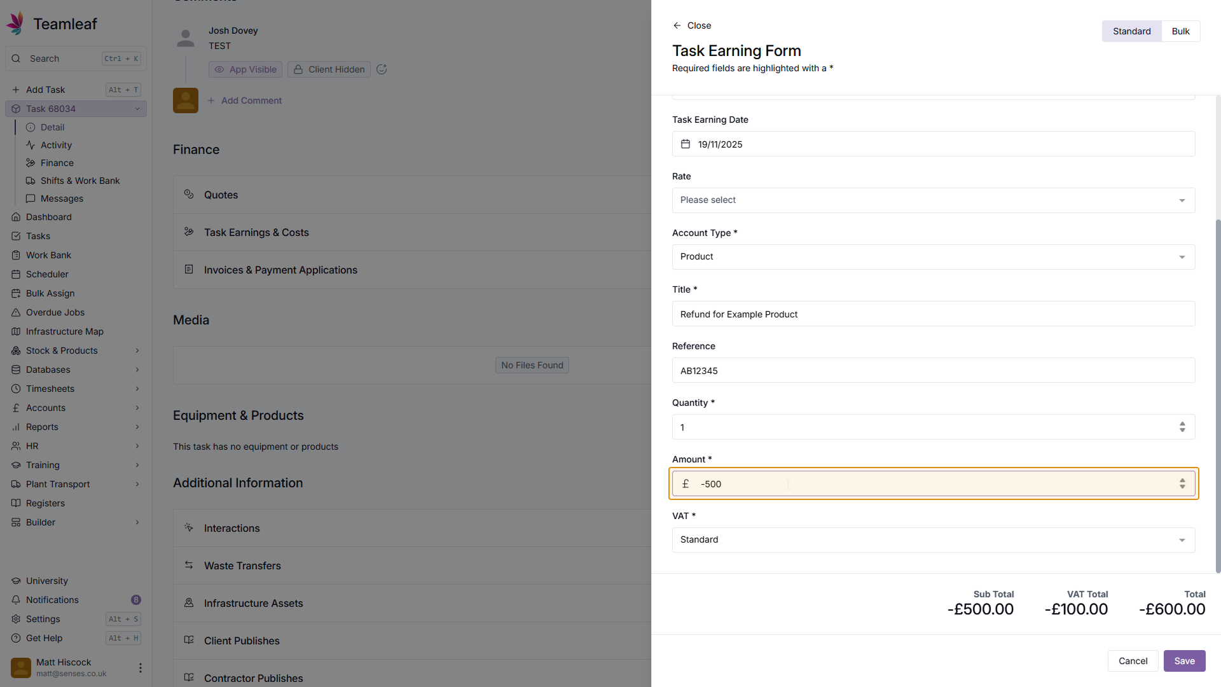
Task: Click the Scheduler calendar icon in sidebar
Action: (16, 274)
